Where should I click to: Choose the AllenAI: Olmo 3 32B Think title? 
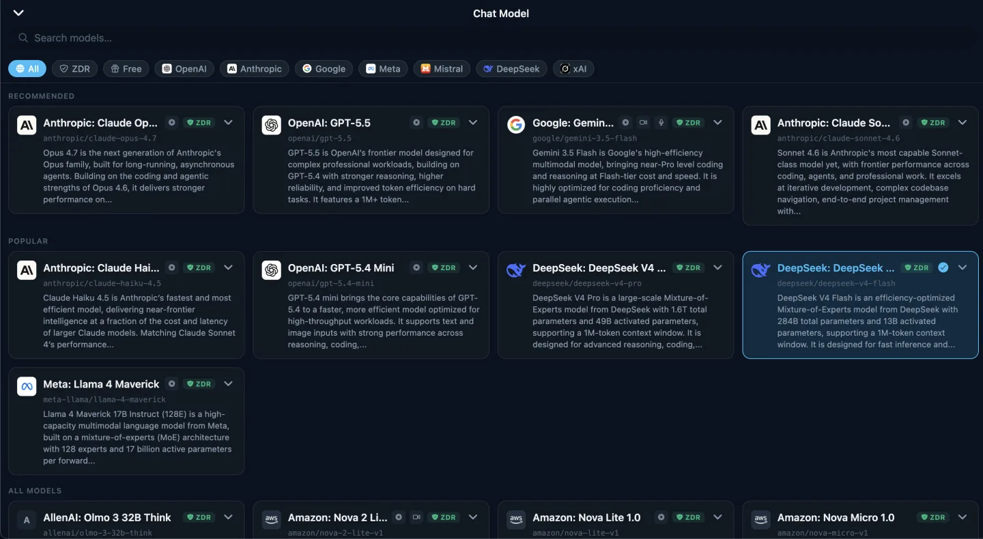click(x=107, y=518)
